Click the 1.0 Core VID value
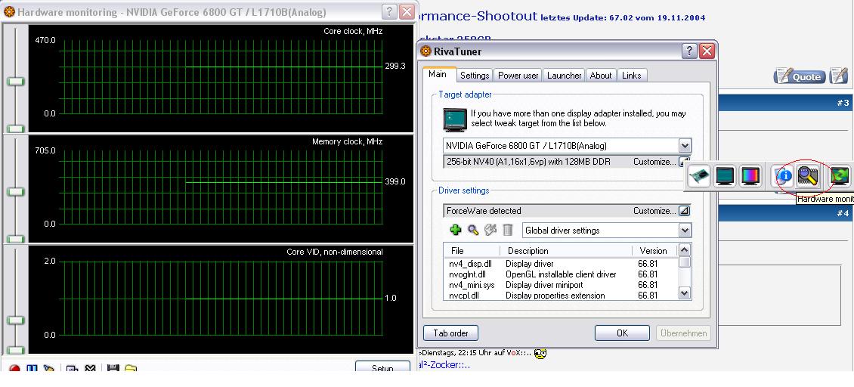The height and width of the screenshot is (387, 854). [391, 298]
